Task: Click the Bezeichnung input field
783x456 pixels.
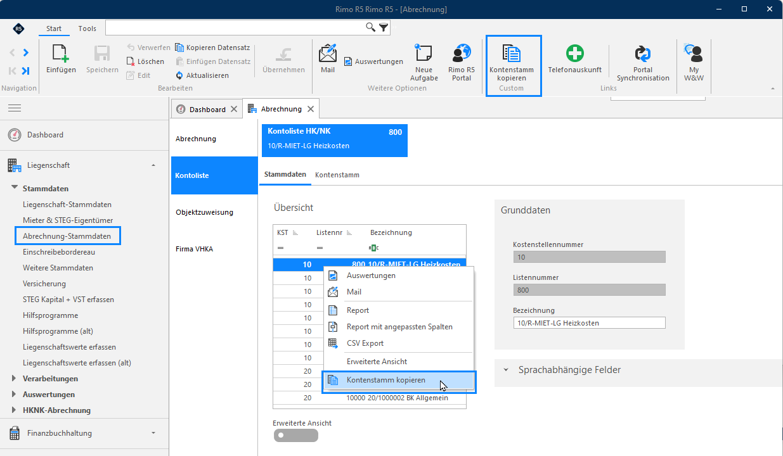Action: coord(590,323)
